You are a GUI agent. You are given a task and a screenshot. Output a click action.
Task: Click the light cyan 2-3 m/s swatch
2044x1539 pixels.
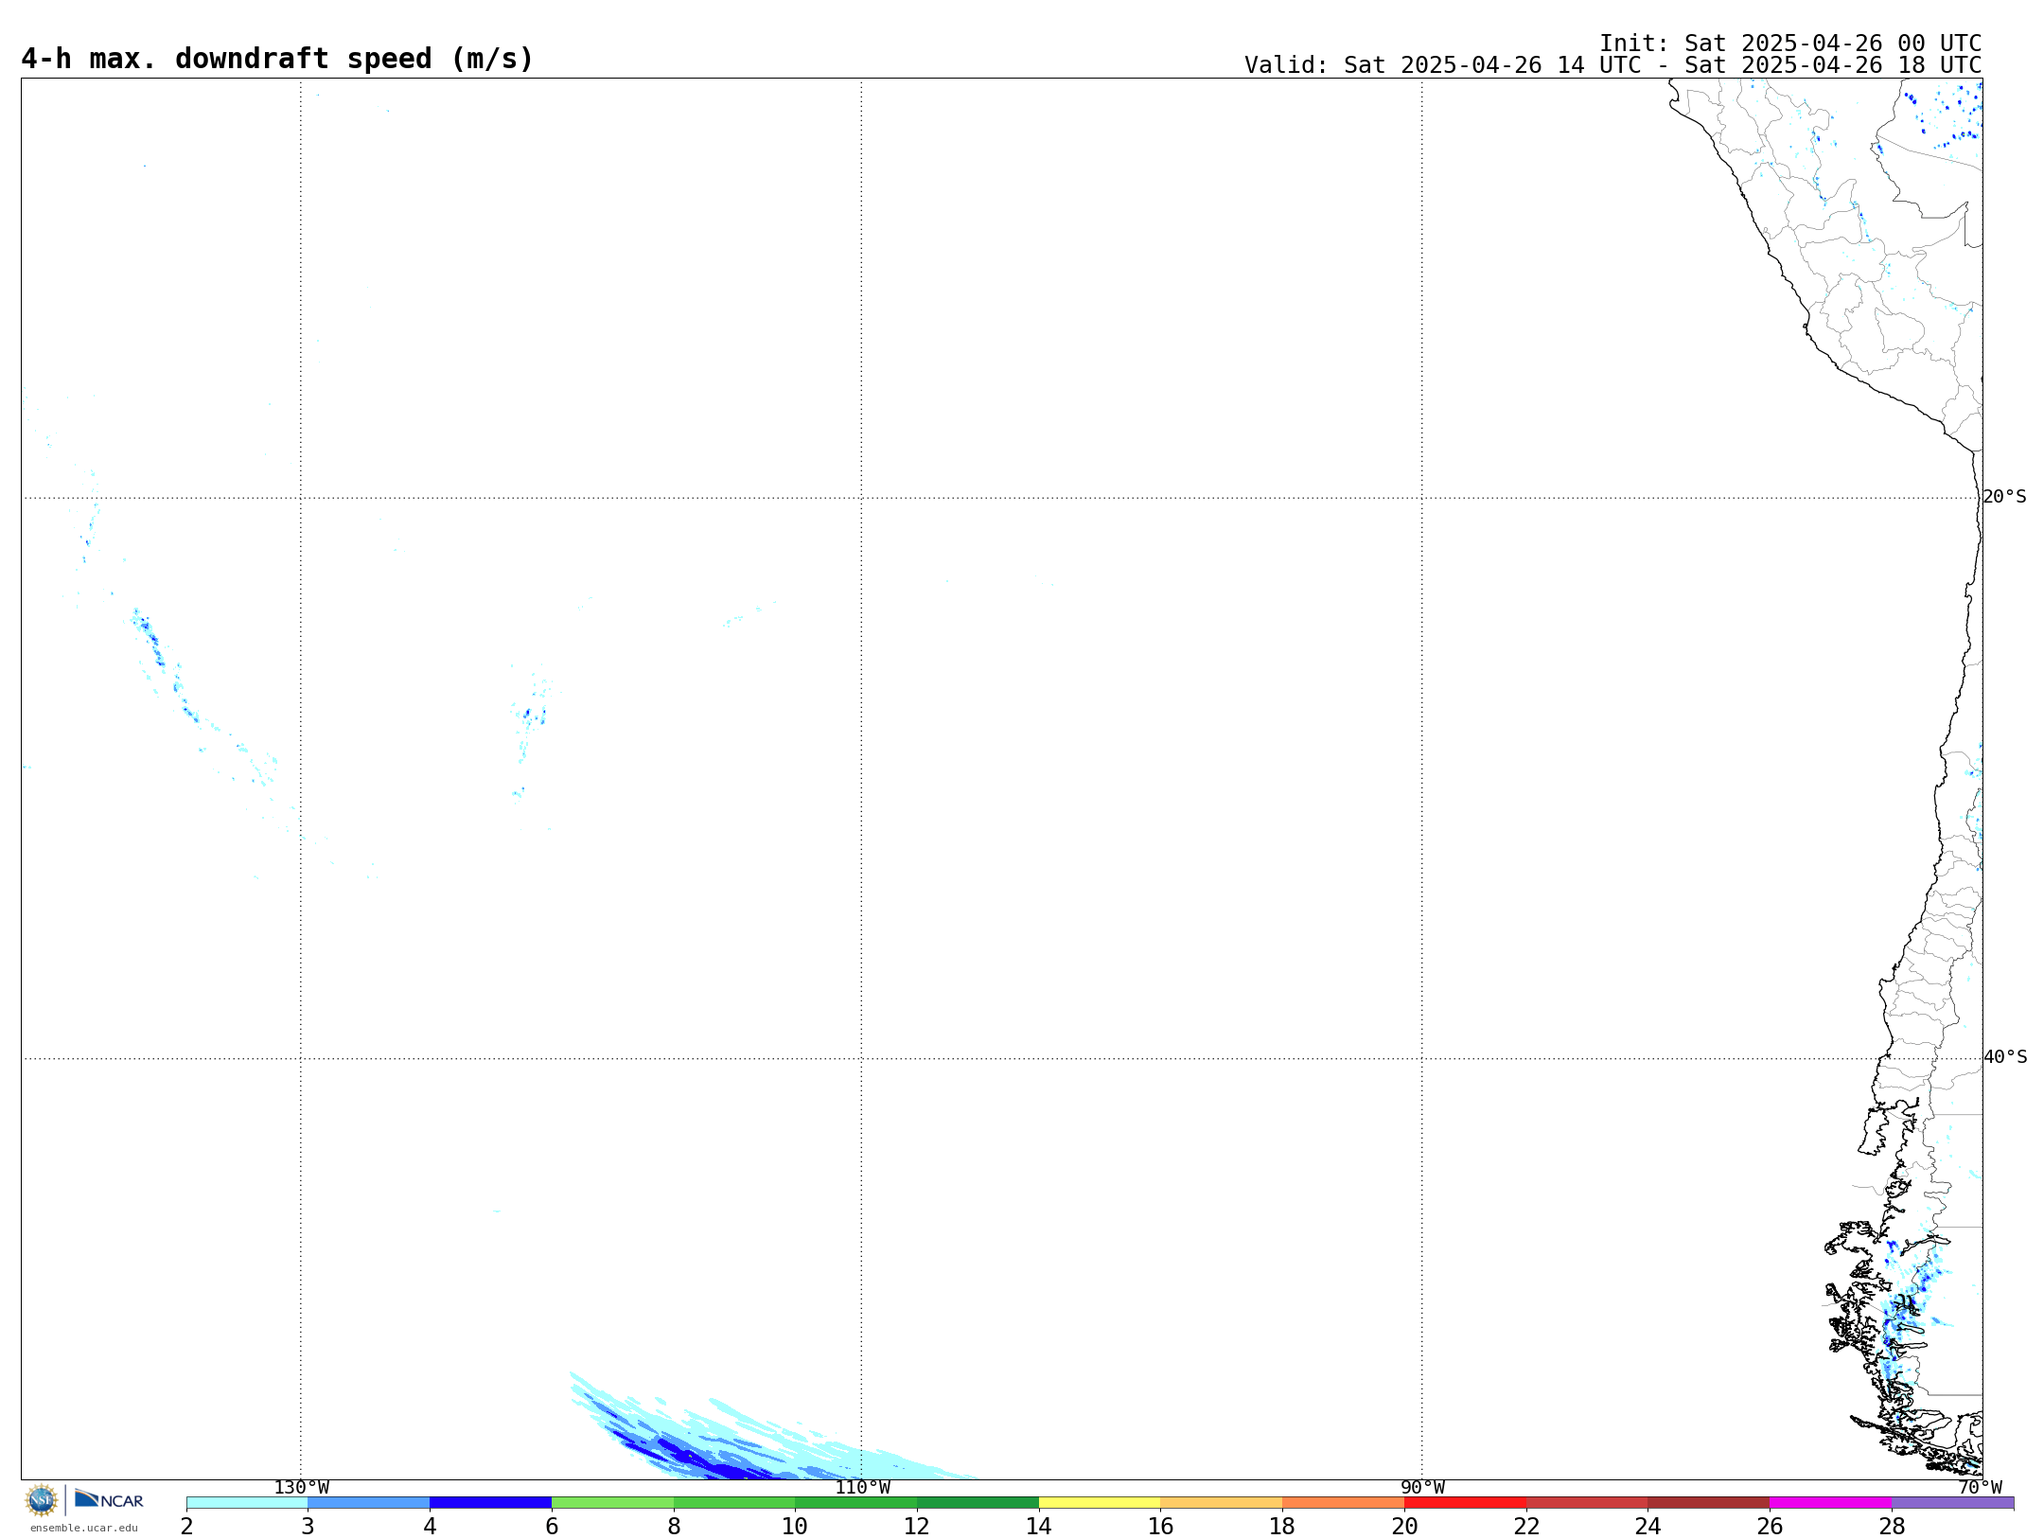247,1503
